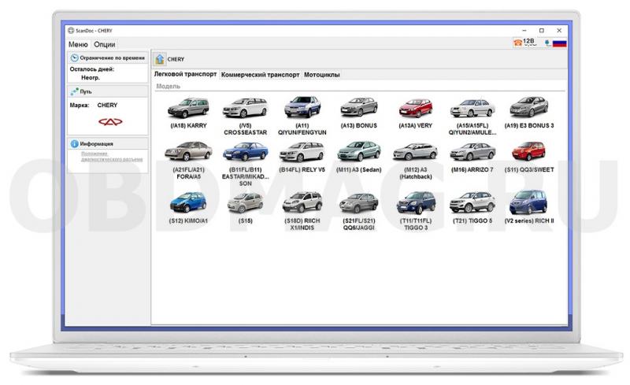Choose the (M11) A3 (Sedan) model
630x385 pixels.
click(359, 157)
